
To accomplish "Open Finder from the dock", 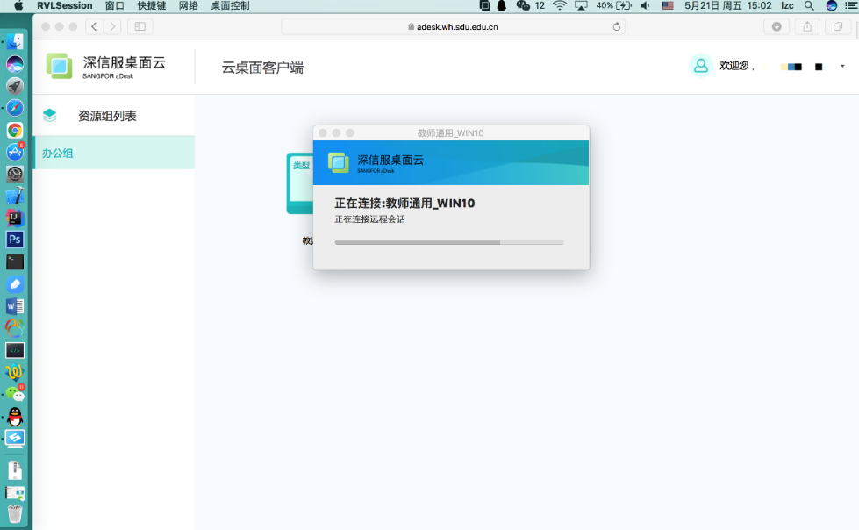I will [x=15, y=41].
